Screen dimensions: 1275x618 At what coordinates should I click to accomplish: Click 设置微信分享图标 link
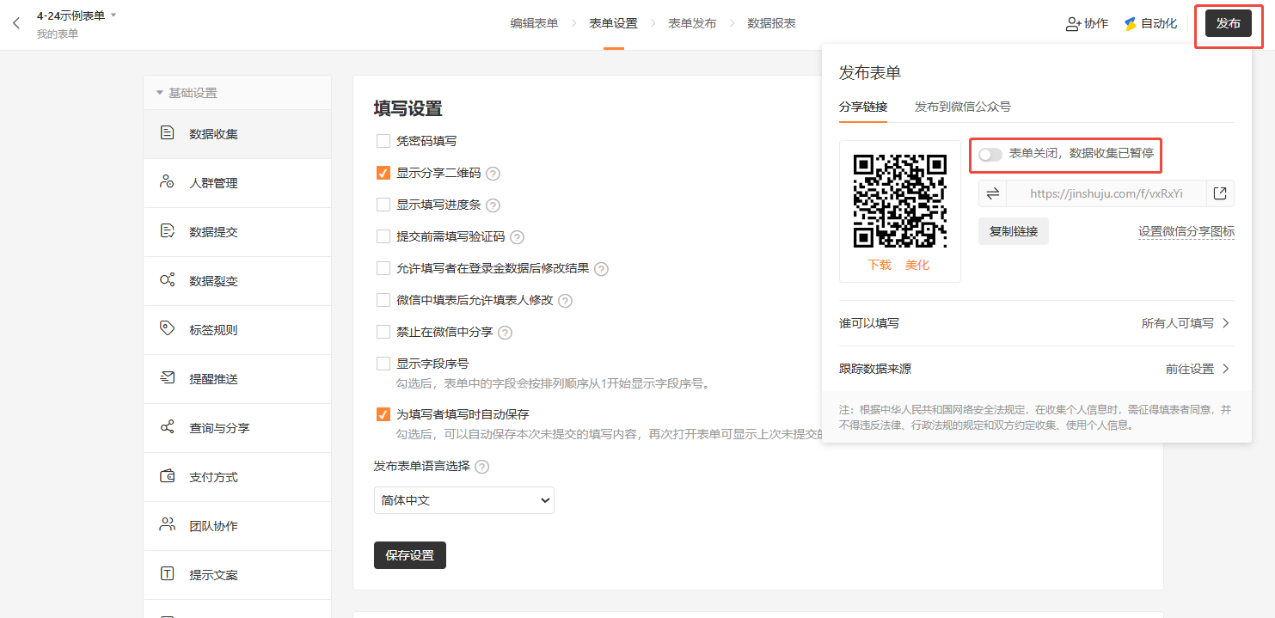[1186, 231]
